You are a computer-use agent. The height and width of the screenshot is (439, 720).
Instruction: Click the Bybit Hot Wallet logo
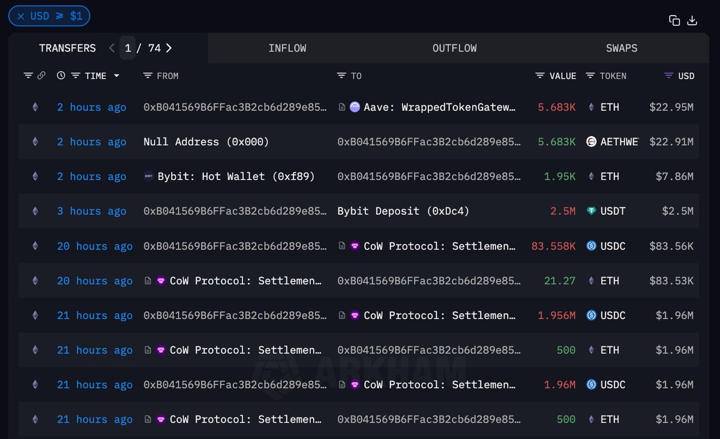click(149, 176)
